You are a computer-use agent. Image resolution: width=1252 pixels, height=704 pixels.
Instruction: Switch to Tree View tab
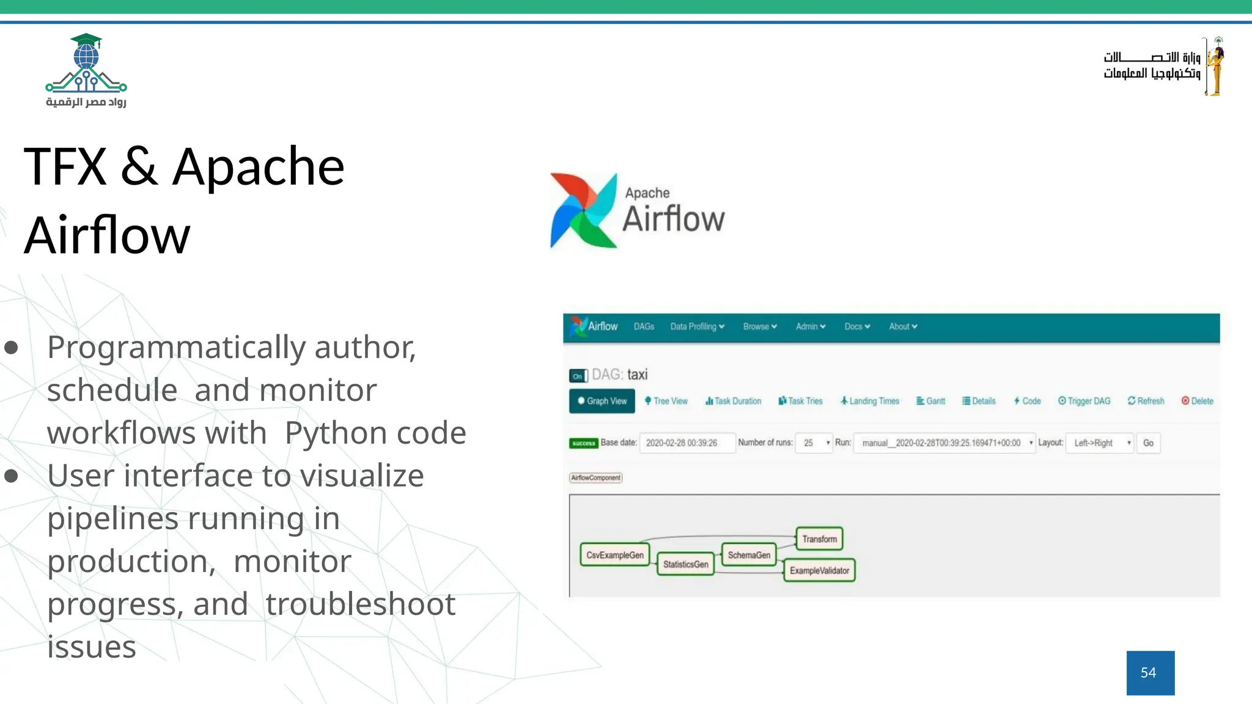(x=666, y=401)
